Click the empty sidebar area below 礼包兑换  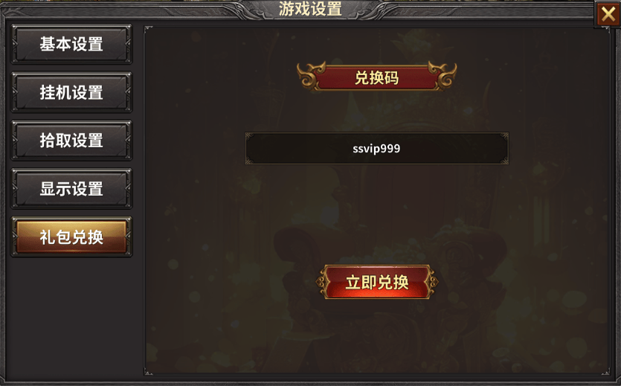(71, 317)
